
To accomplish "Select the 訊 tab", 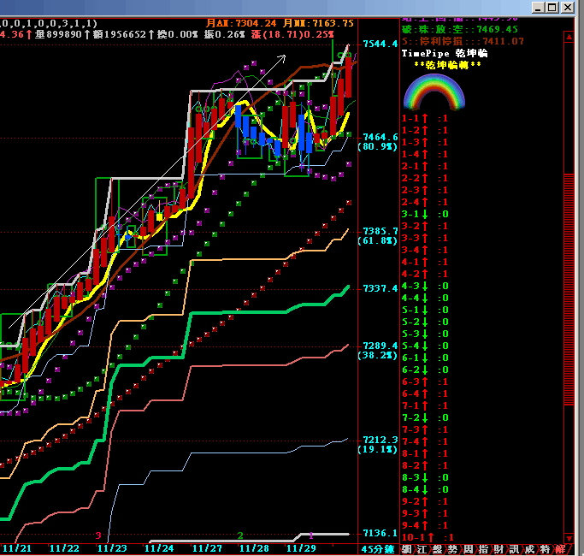I will (515, 548).
